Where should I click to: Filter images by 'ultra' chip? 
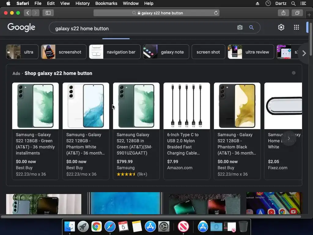point(22,52)
